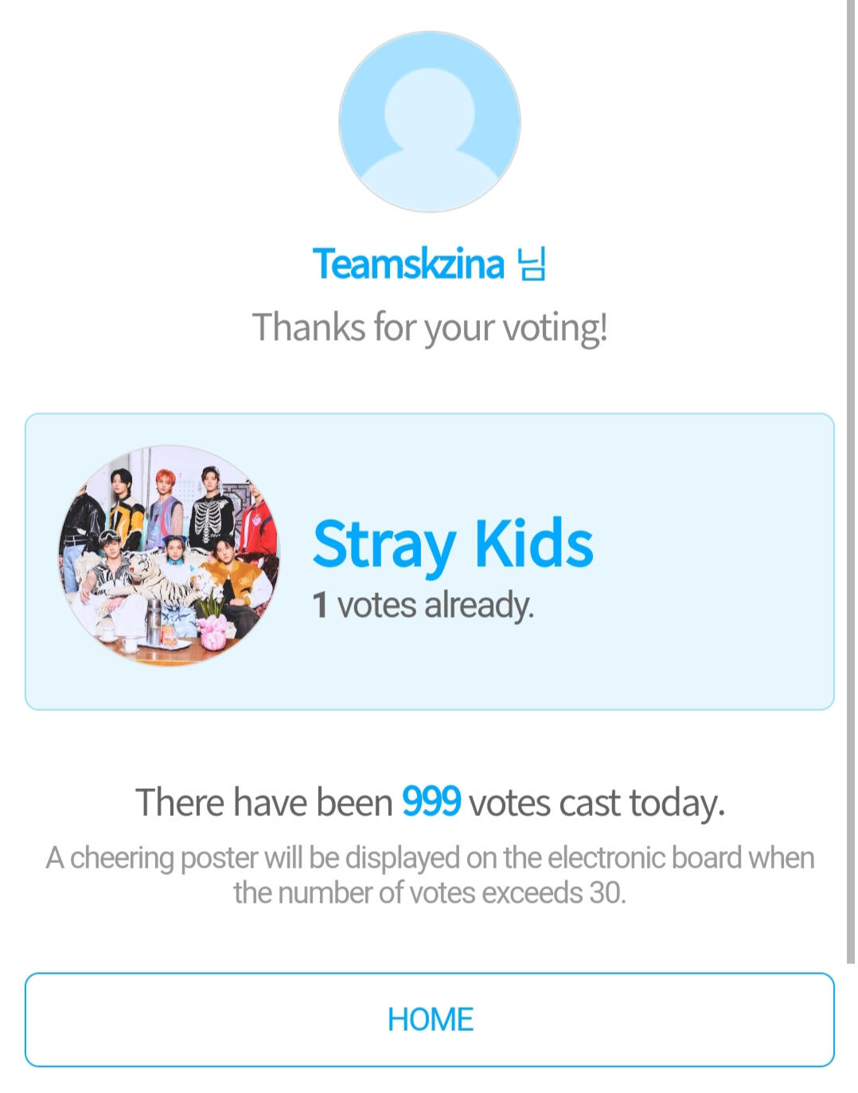Click the 999 votes count number
The height and width of the screenshot is (1093, 858).
(x=431, y=801)
